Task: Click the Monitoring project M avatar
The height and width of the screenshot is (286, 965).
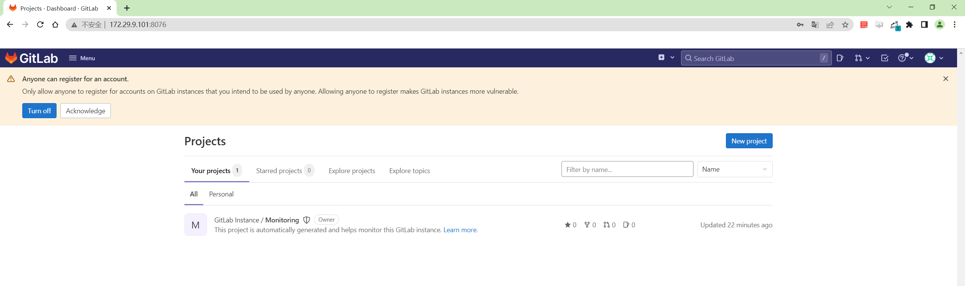Action: point(195,225)
